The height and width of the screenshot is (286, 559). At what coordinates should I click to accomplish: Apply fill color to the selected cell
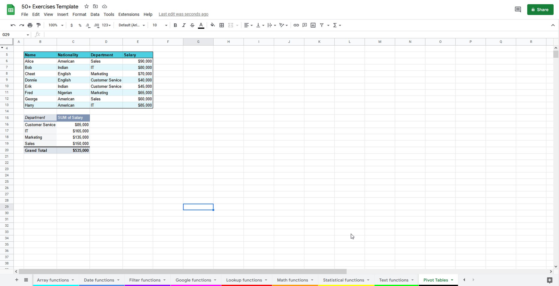point(213,25)
